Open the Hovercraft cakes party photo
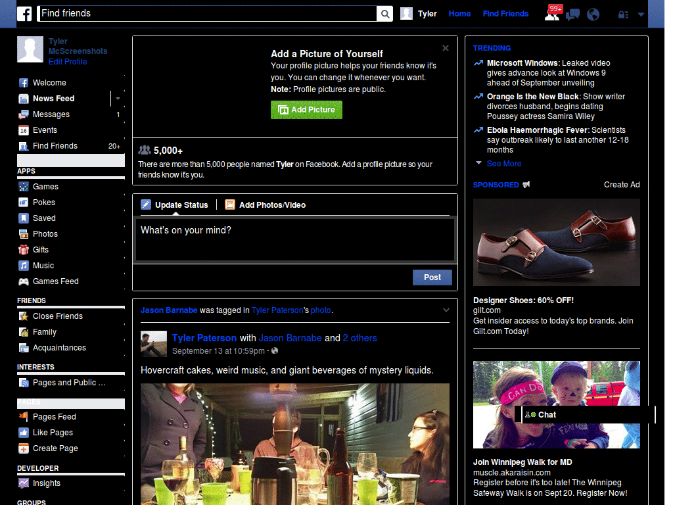The image size is (673, 505). 295,444
